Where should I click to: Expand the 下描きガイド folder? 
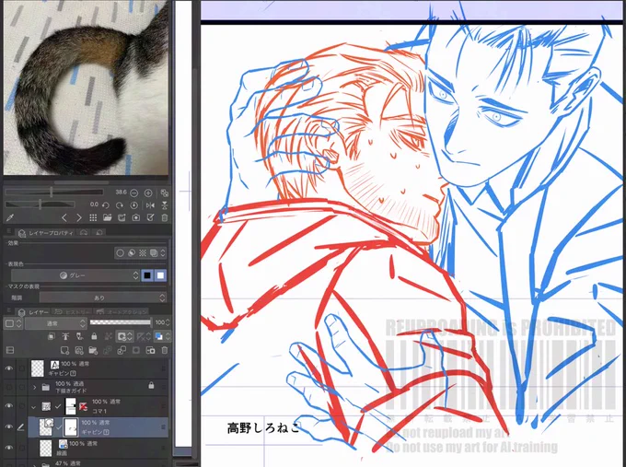click(34, 387)
